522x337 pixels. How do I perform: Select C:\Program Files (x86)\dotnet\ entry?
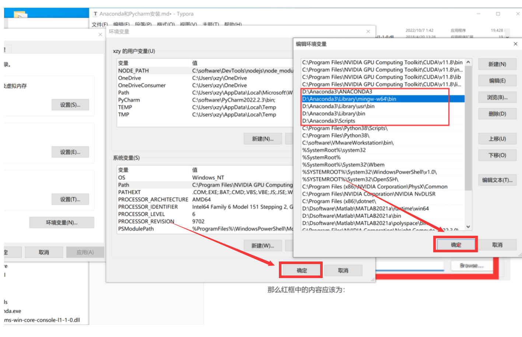coord(383,201)
